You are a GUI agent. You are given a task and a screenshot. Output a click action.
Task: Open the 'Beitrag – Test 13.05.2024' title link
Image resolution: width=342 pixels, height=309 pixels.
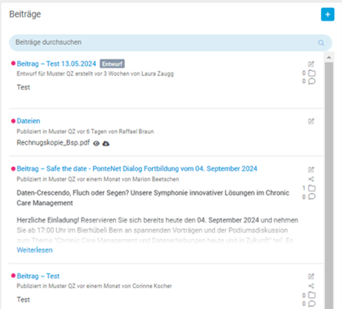(56, 64)
